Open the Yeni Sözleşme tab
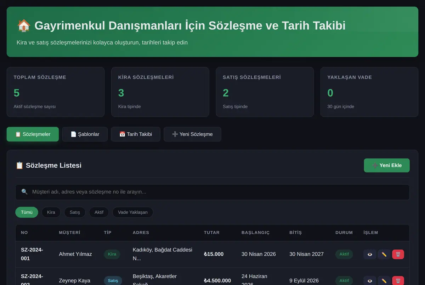 [x=192, y=134]
